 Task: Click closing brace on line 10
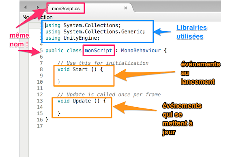[59, 82]
